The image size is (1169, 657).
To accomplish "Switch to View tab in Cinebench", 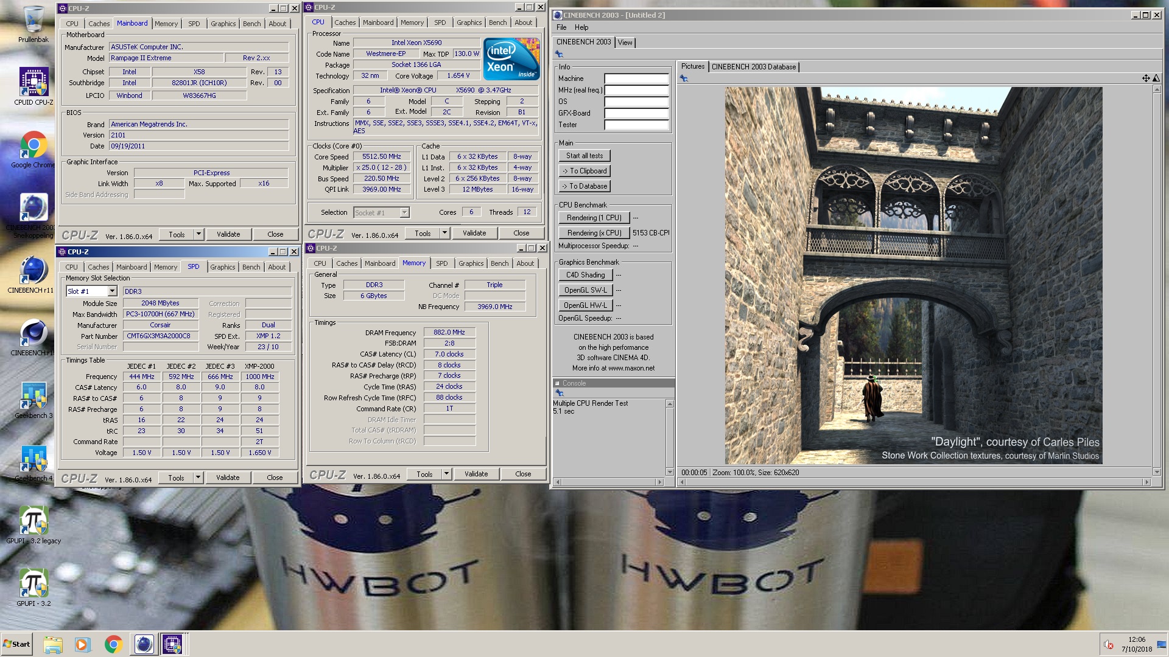I will pos(625,43).
